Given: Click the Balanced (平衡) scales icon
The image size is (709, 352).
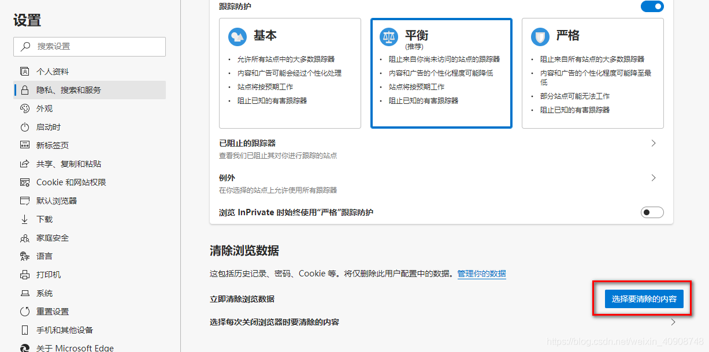Looking at the screenshot, I should click(x=389, y=37).
